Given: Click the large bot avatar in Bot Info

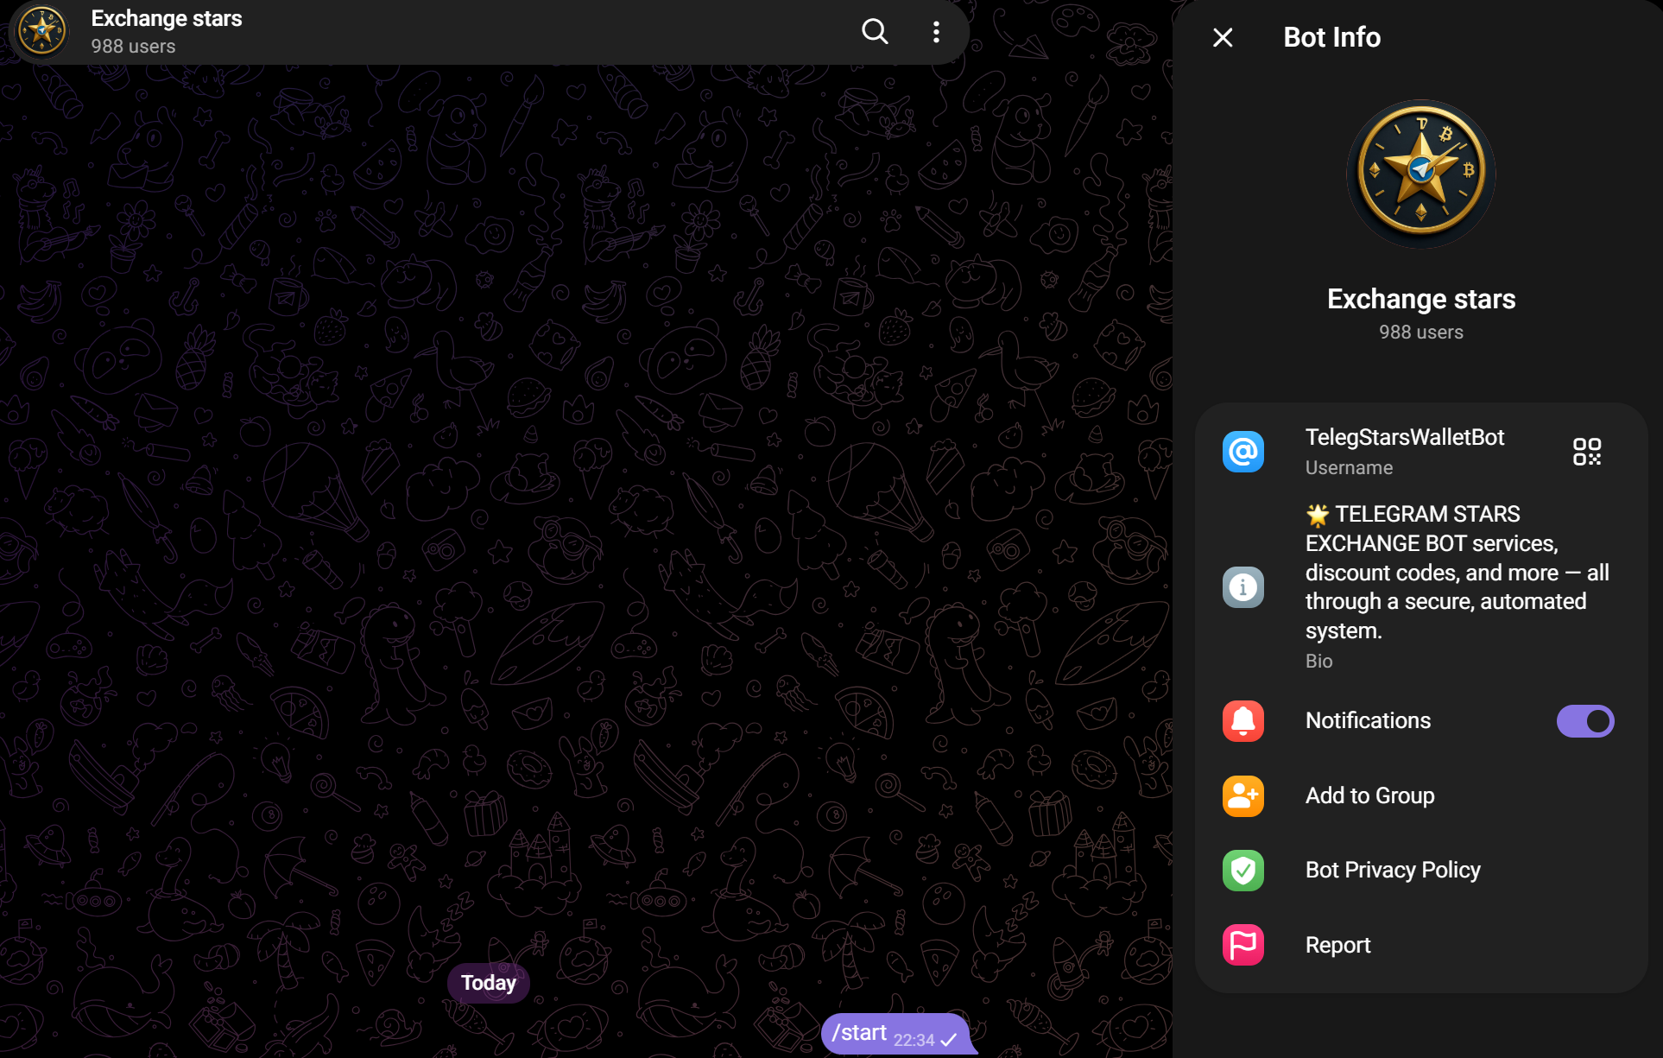Looking at the screenshot, I should (1421, 174).
